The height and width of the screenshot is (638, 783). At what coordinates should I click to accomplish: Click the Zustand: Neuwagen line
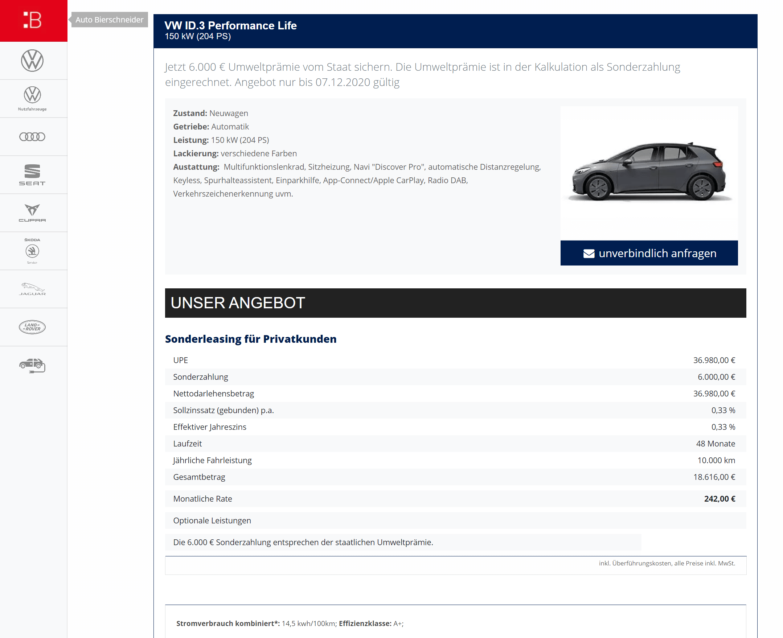211,113
